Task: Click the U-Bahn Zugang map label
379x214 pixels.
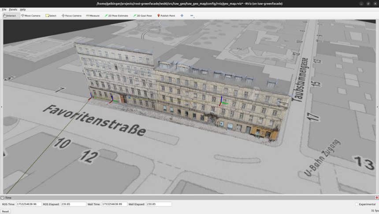Action: point(322,158)
